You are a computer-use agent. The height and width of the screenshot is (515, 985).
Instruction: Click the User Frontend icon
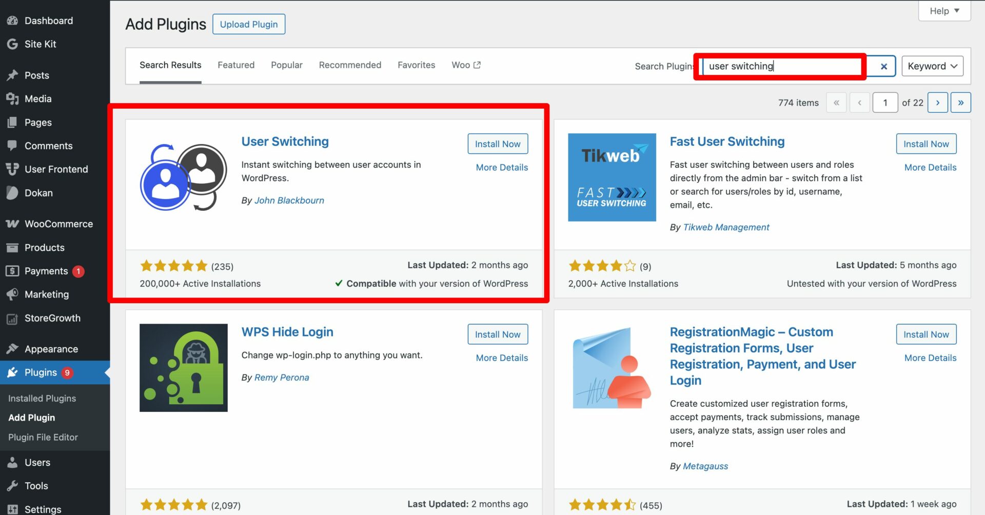12,169
